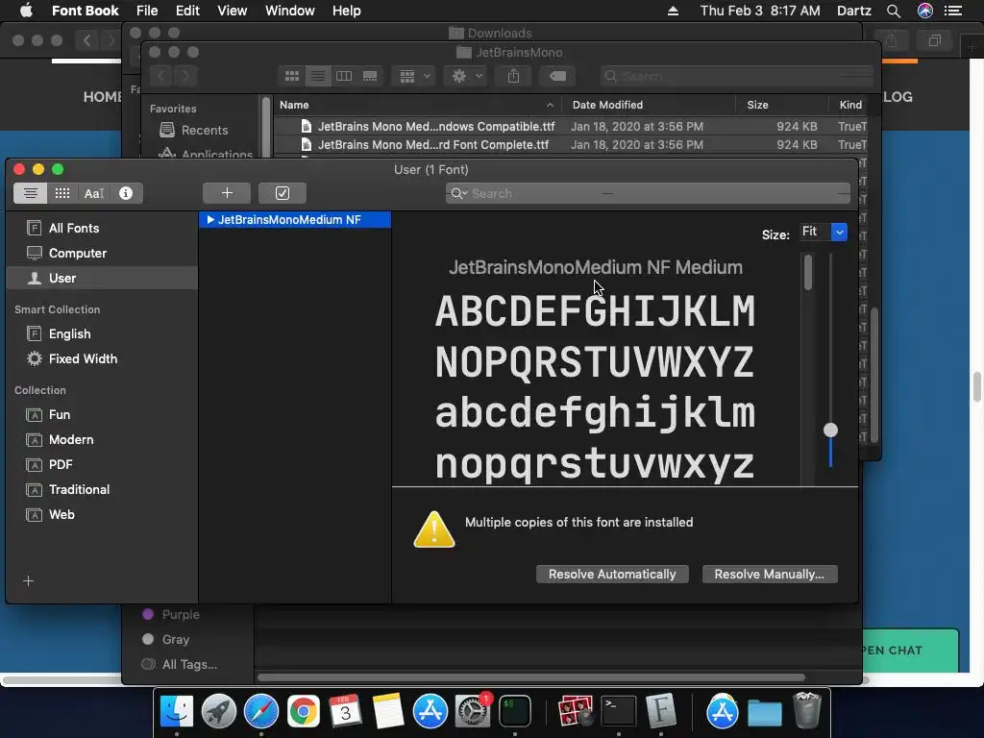Open Siri from menu bar
This screenshot has width=984, height=738.
[925, 11]
